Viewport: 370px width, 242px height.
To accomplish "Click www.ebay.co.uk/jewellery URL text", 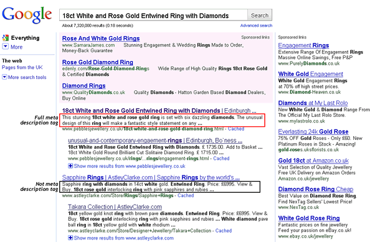I will click(x=306, y=236).
